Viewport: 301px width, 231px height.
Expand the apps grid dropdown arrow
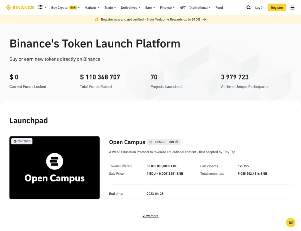(45, 7)
